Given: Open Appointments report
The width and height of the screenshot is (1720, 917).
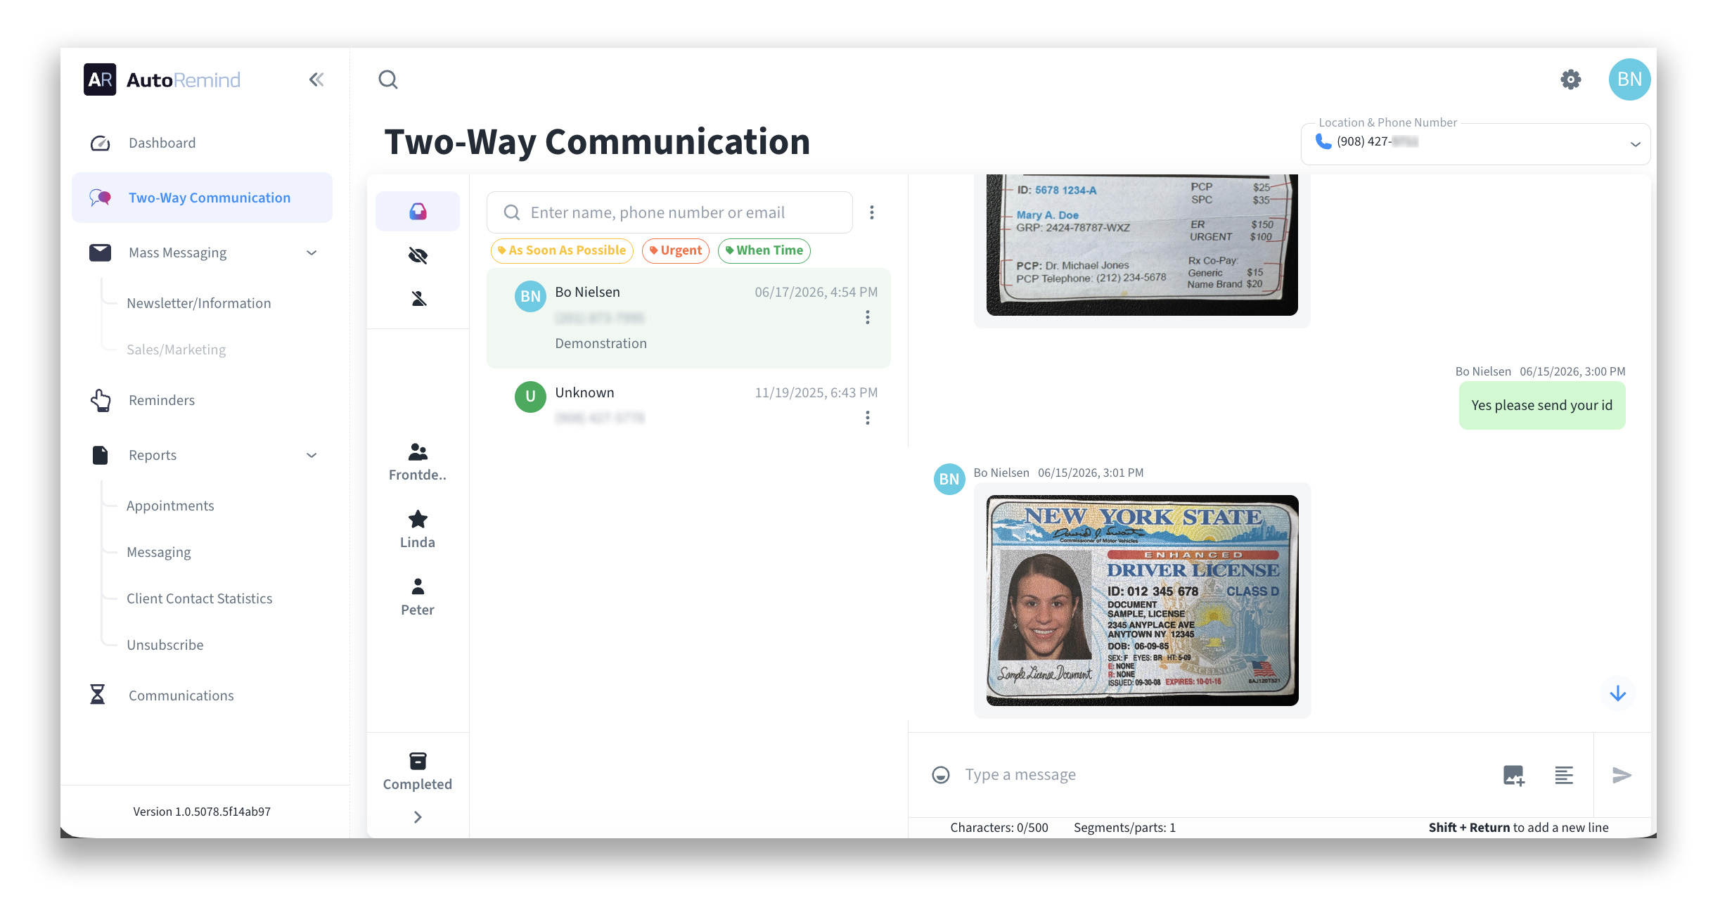Looking at the screenshot, I should 170,506.
